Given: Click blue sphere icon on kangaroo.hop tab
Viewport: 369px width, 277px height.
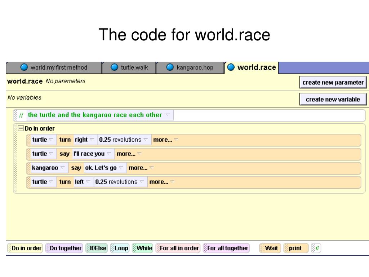Looking at the screenshot, I should tap(170, 67).
